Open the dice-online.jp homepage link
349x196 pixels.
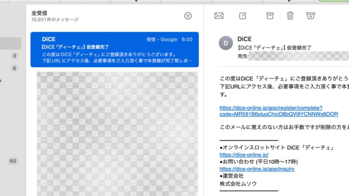(244, 155)
